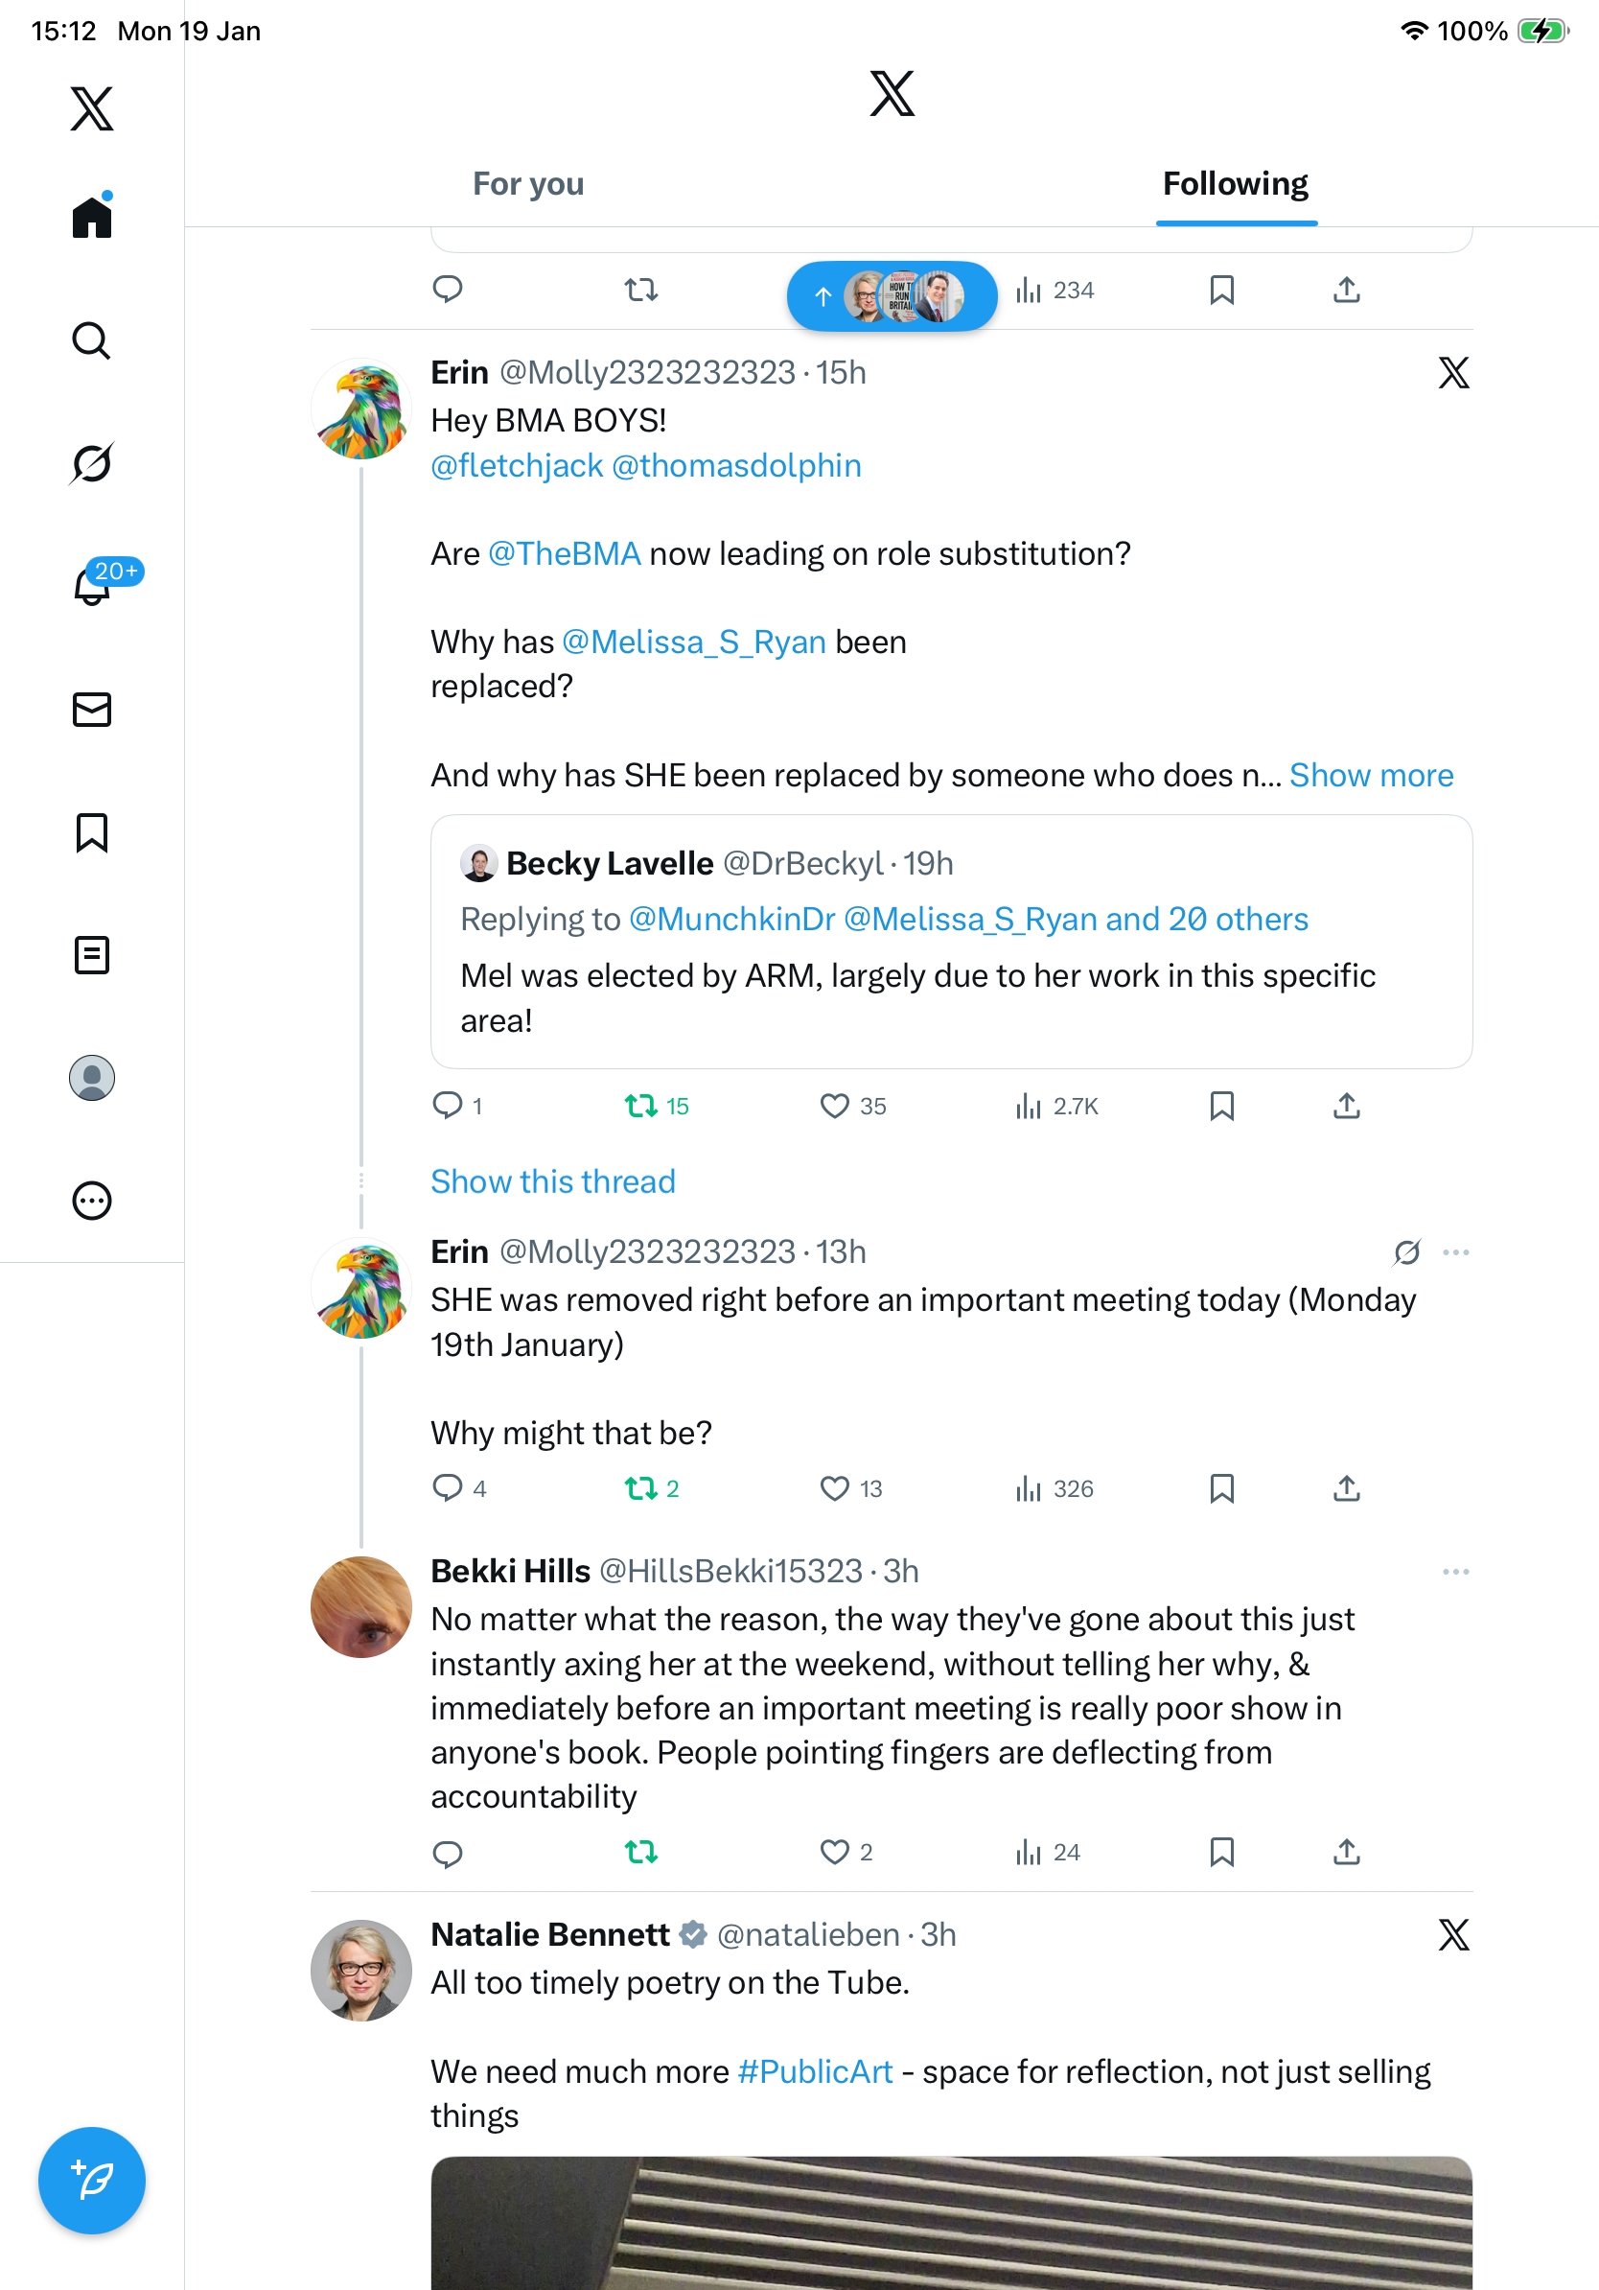
Task: Open Notifications bell with 20+ badge
Action: click(92, 586)
